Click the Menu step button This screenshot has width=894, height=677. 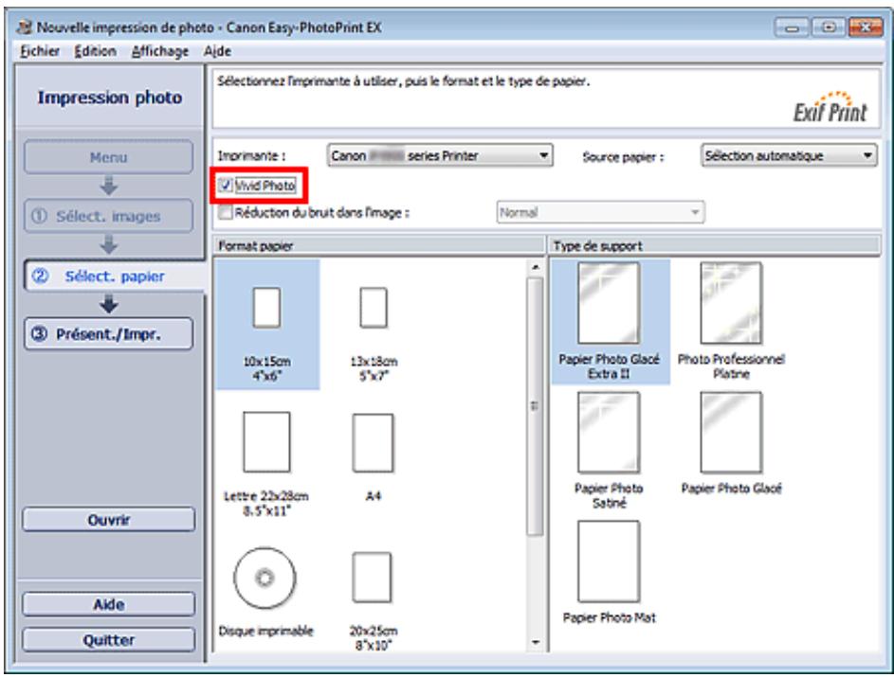pos(108,157)
